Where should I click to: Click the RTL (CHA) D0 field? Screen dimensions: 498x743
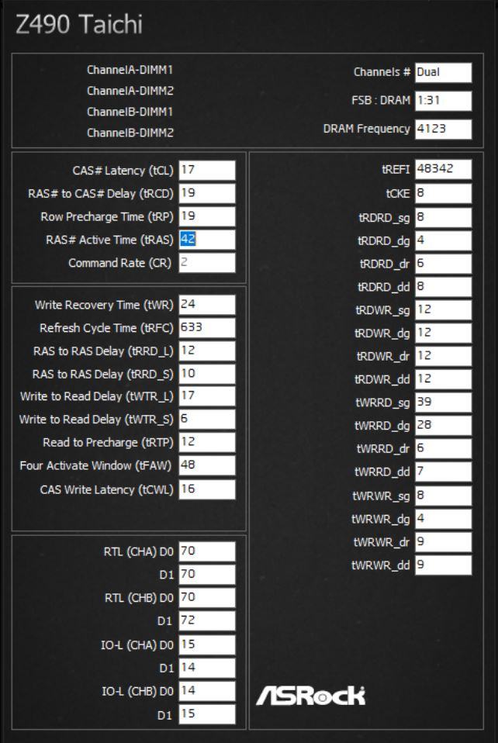(x=207, y=551)
